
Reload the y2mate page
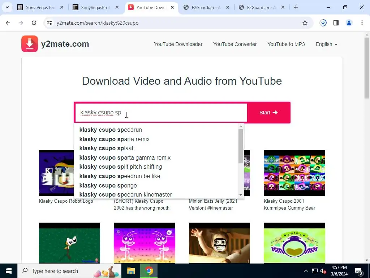point(34,23)
